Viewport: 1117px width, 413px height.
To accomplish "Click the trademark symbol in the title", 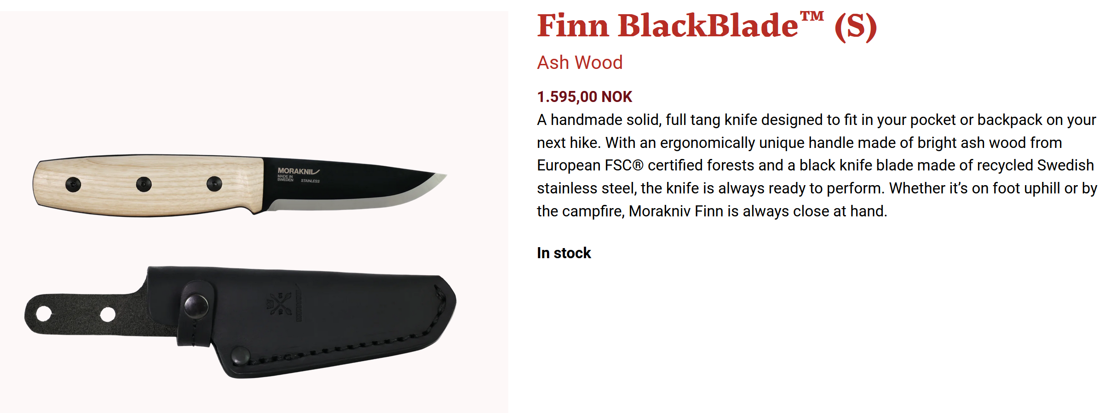I will point(812,17).
